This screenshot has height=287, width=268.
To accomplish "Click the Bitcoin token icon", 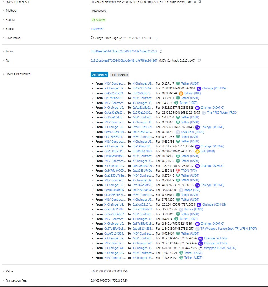I will point(181,93).
